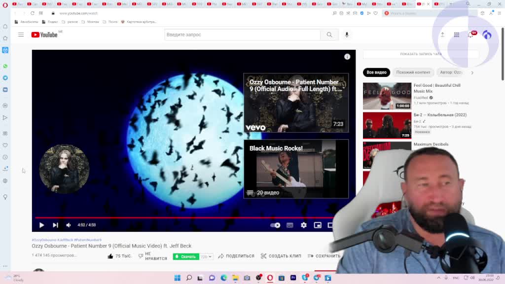505x284 pixels.
Task: Toggle subtitles button in player
Action: [290, 225]
